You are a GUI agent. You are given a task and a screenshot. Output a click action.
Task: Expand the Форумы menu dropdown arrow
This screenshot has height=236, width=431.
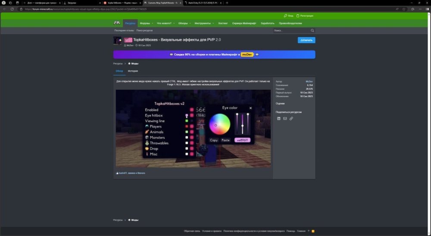point(152,23)
